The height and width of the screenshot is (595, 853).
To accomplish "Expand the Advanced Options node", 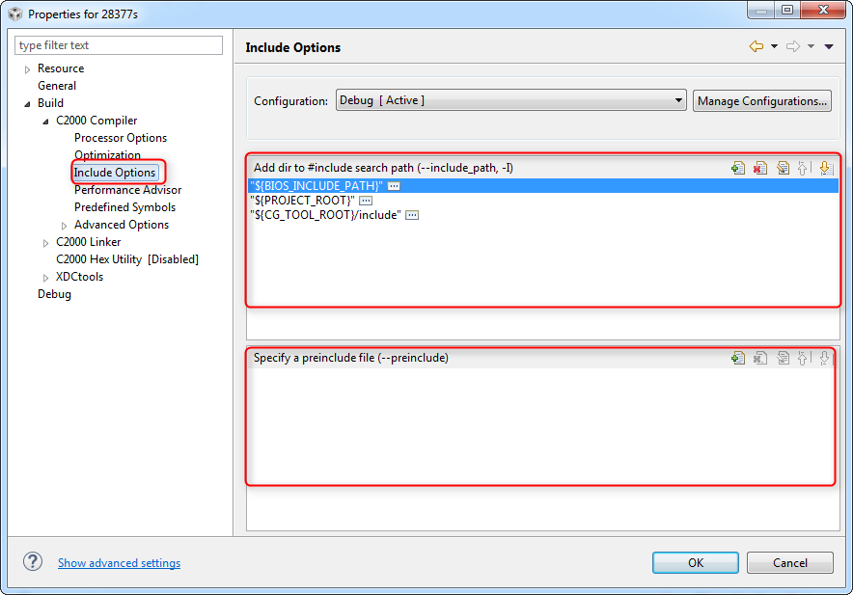I will coord(65,226).
